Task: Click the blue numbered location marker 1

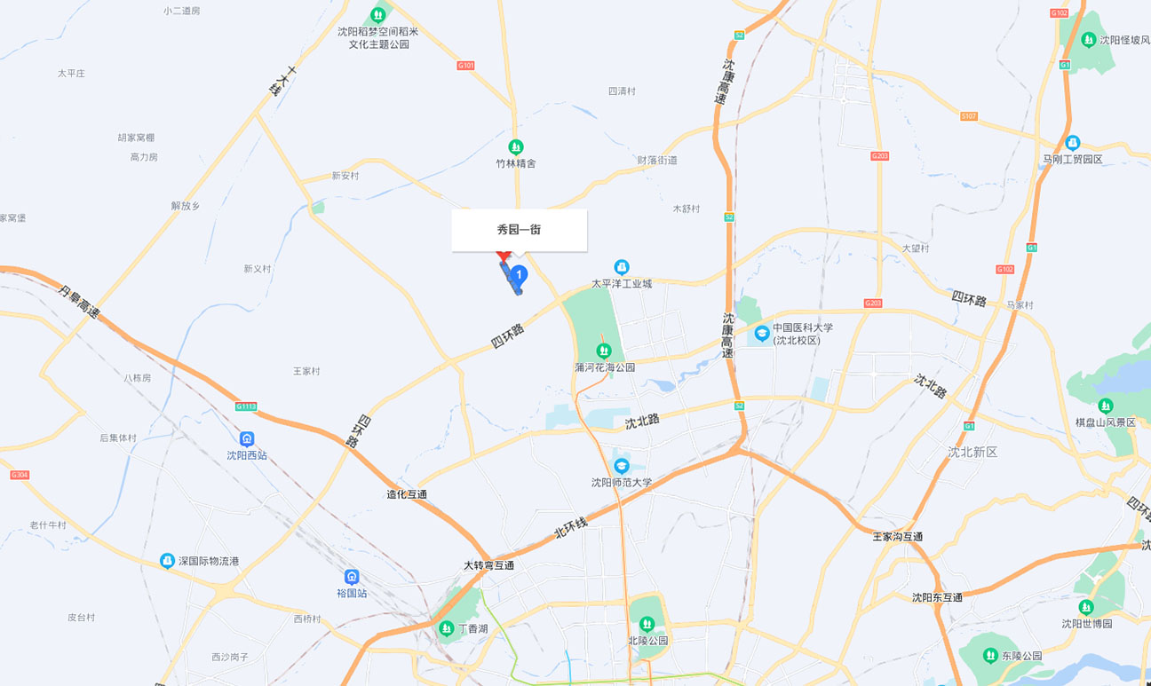Action: (x=519, y=276)
